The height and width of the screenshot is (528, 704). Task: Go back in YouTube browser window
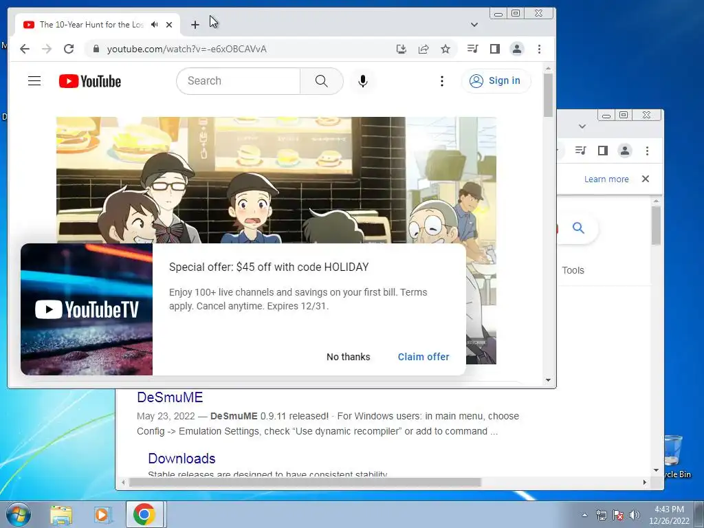[25, 49]
